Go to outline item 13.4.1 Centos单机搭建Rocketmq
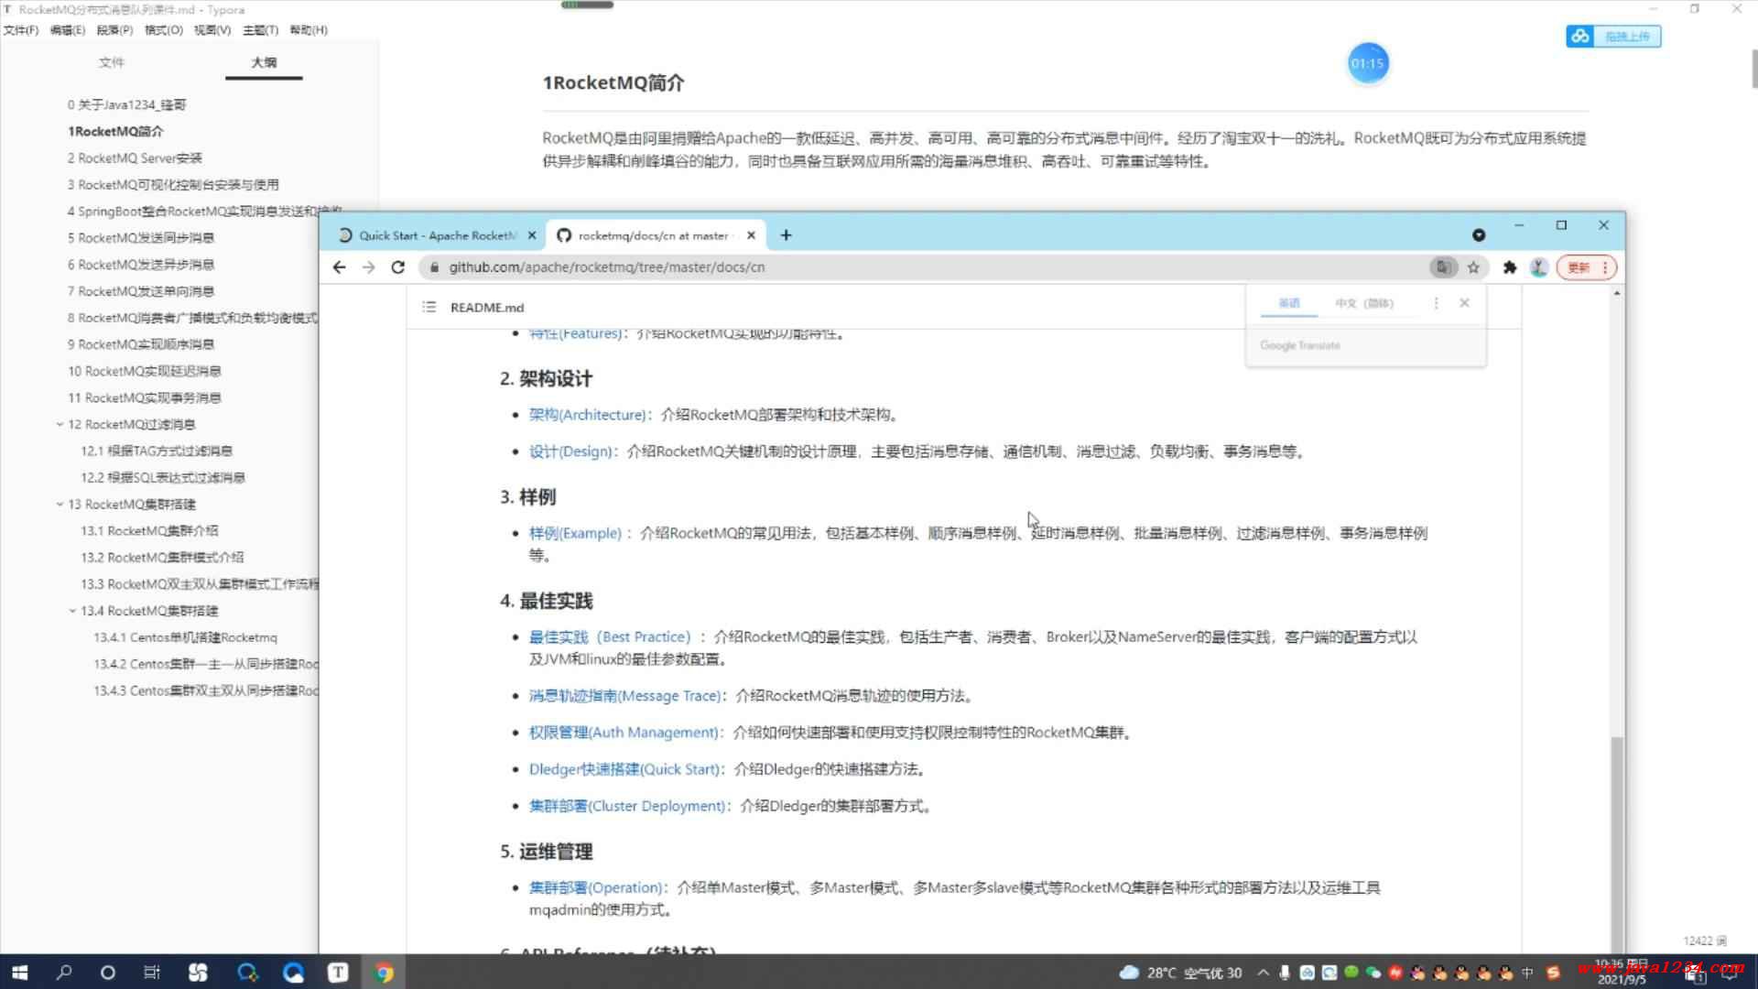This screenshot has height=989, width=1758. 185,637
